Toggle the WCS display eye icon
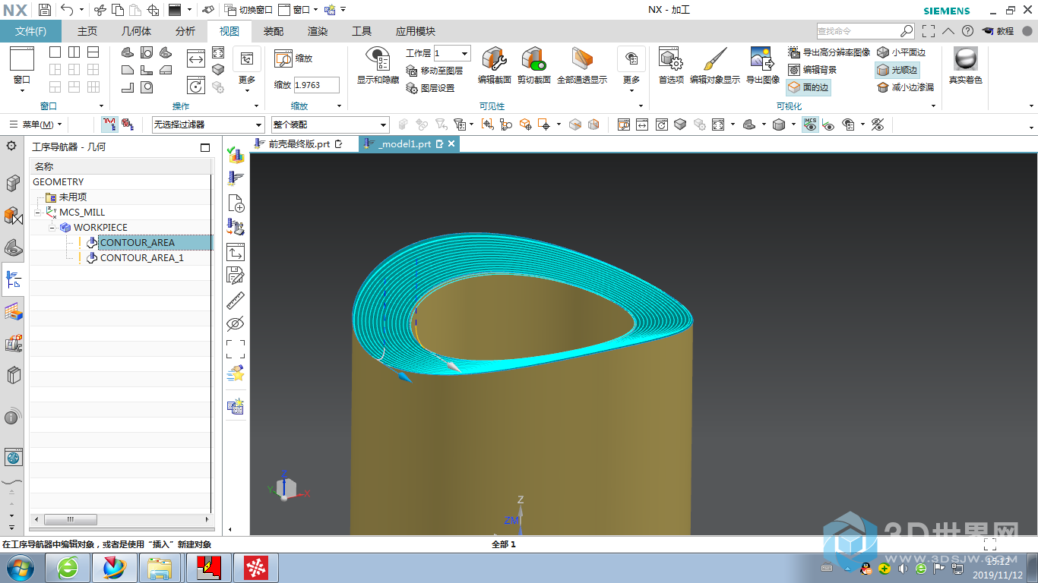1038x583 pixels. click(x=829, y=124)
